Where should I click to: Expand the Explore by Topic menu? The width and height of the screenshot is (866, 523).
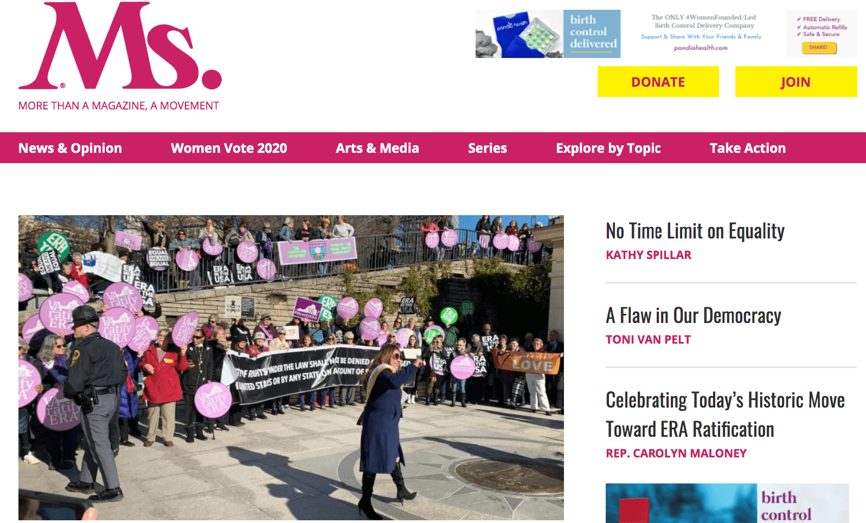[608, 148]
